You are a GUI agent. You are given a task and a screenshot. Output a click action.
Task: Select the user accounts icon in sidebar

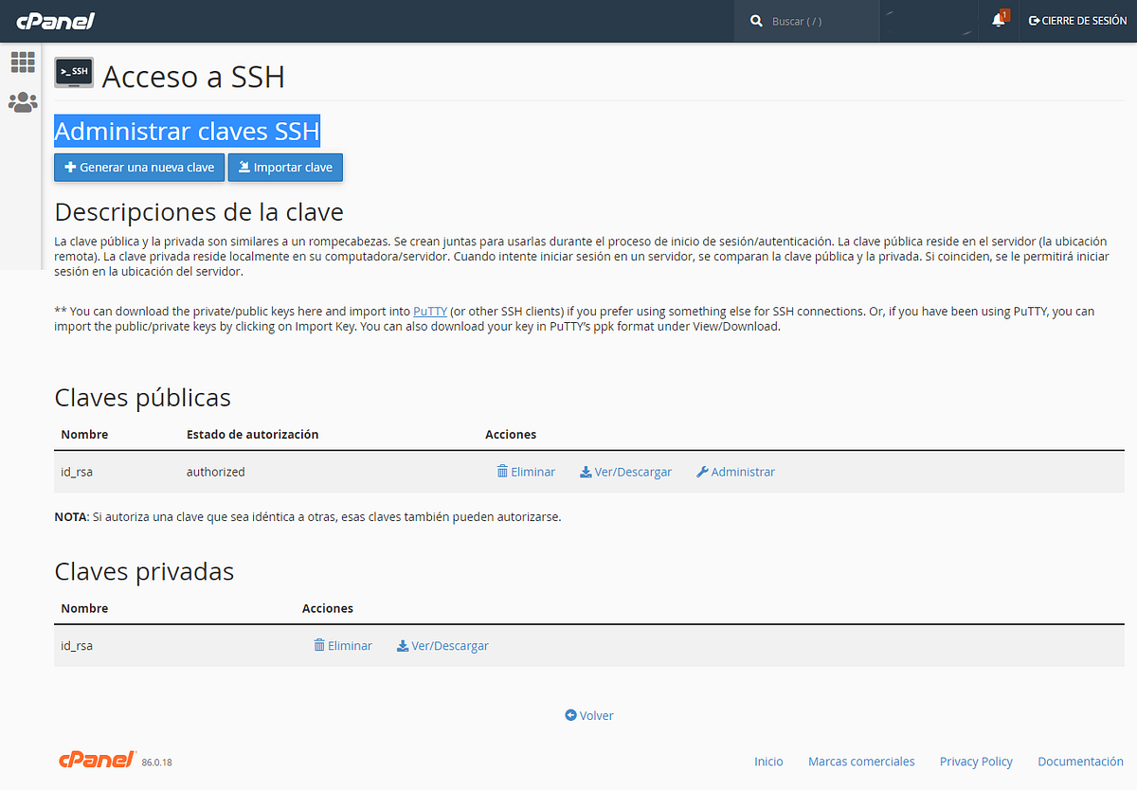tap(23, 101)
